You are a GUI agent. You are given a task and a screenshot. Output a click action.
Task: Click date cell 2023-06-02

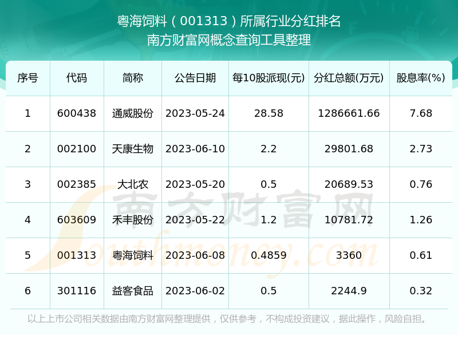[x=195, y=291]
